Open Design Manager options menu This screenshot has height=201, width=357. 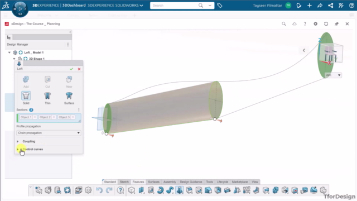click(68, 45)
